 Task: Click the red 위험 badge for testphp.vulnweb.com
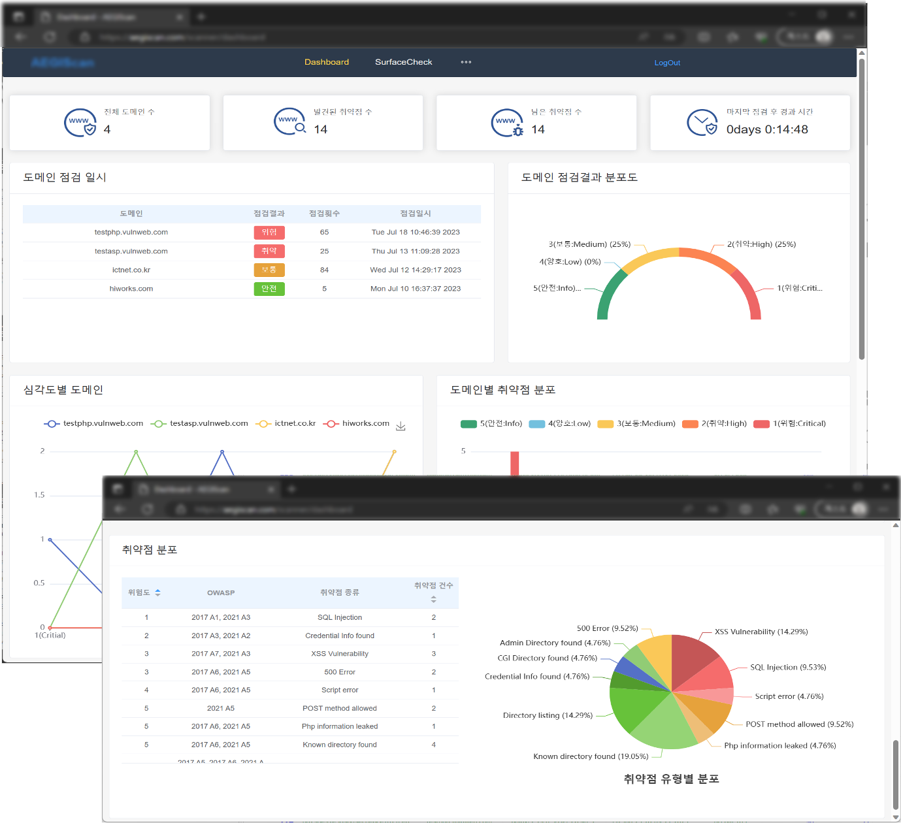coord(269,233)
